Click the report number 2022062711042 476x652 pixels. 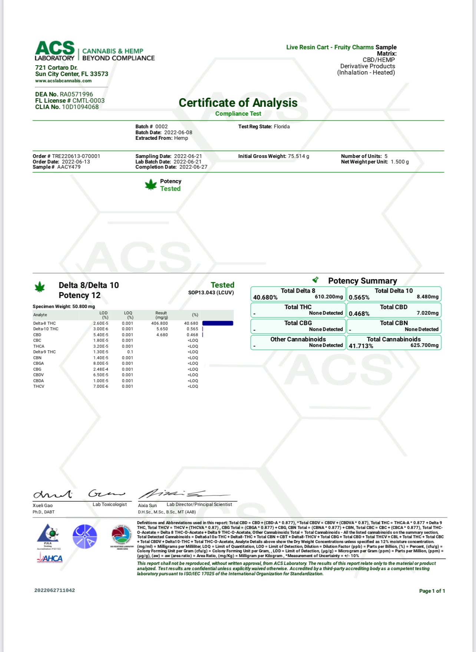point(54,590)
